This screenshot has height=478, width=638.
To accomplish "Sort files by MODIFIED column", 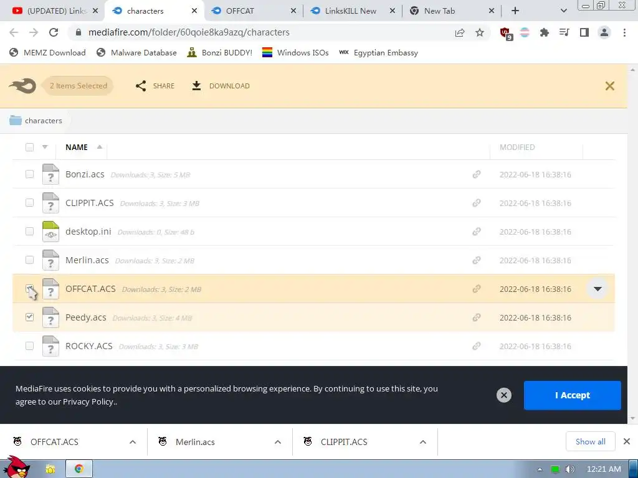I will pyautogui.click(x=517, y=147).
